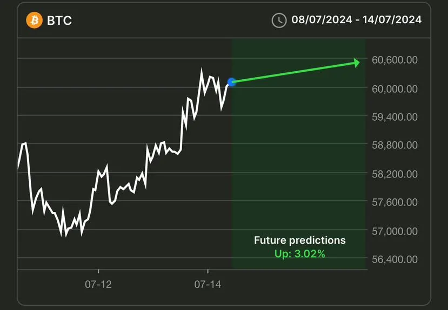Click the 58,200.00 price axis label
This screenshot has height=310, width=448.
394,174
